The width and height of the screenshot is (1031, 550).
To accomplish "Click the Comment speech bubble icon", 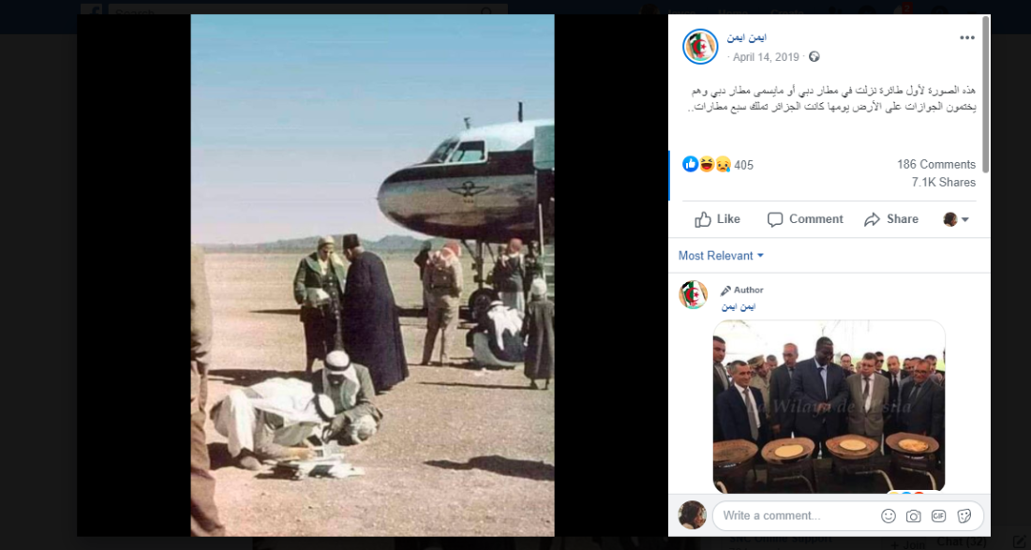I will point(774,219).
